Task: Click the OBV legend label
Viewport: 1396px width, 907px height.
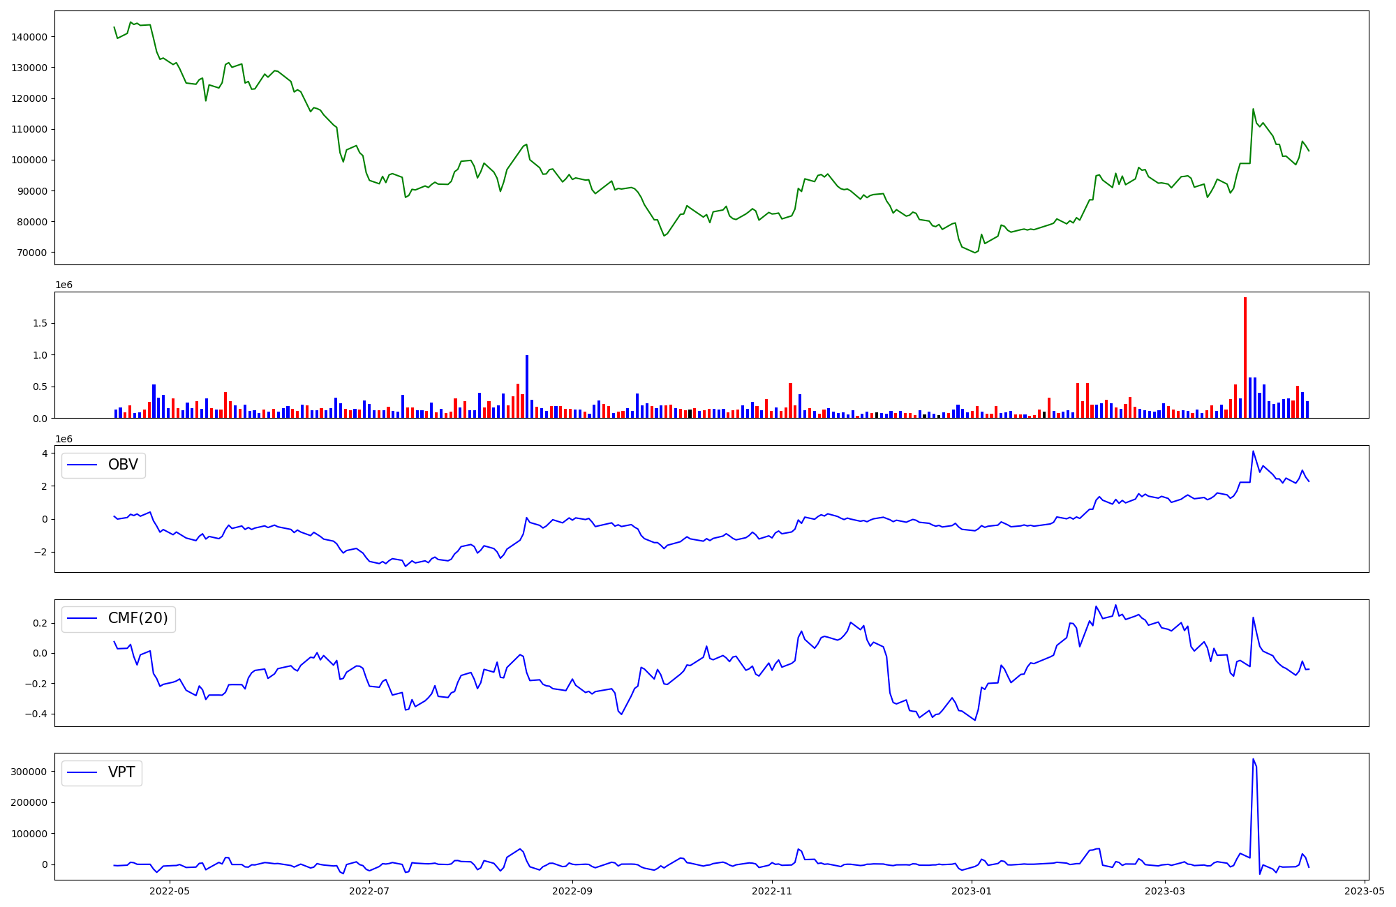Action: pos(123,465)
